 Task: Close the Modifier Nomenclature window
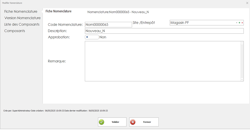point(247,3)
